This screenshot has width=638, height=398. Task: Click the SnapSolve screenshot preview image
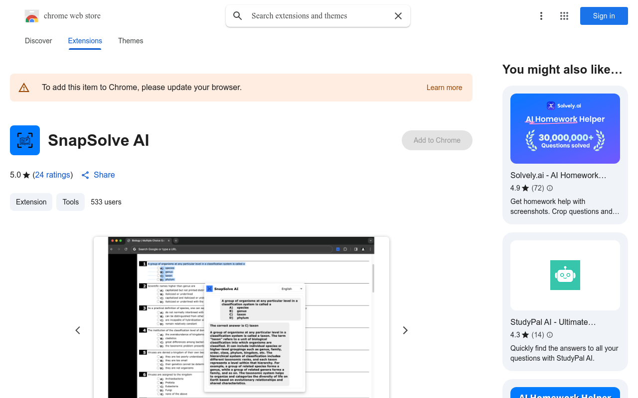coord(241,317)
